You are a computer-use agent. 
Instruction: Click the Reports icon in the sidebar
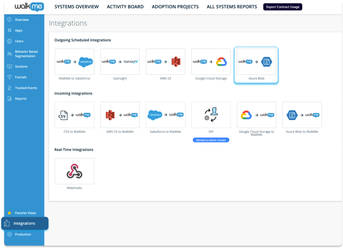coord(10,99)
